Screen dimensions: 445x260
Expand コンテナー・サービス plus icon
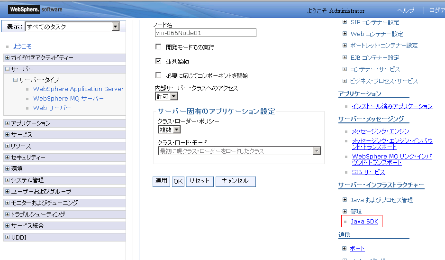click(345, 69)
